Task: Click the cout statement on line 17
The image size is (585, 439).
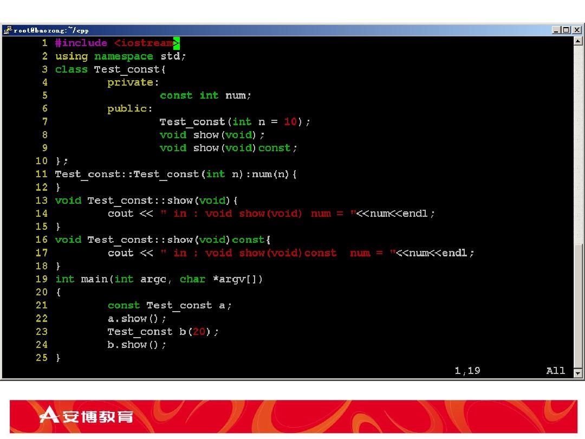Action: (291, 253)
